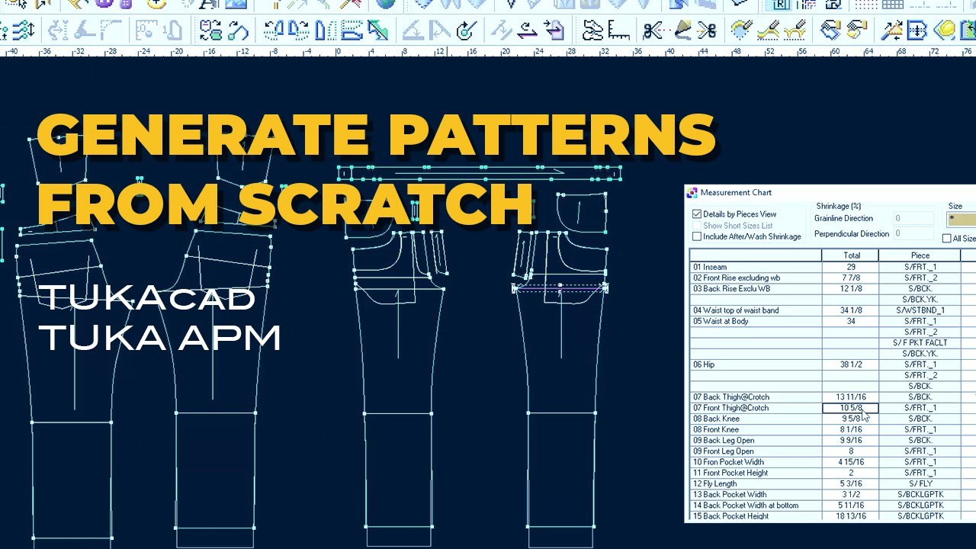Select the yellow hard hat icon
The image size is (976, 549).
pos(945,30)
